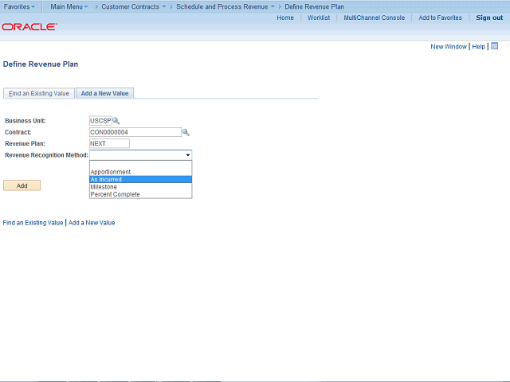Screen dimensions: 510x382
Task: Focus the Revenue Plan input field
Action: (x=109, y=143)
